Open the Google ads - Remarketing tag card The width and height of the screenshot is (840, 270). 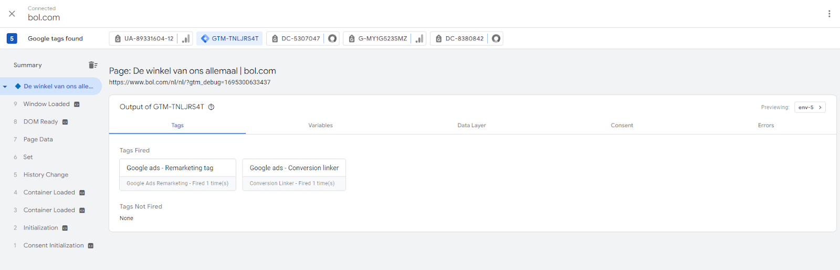pos(178,174)
